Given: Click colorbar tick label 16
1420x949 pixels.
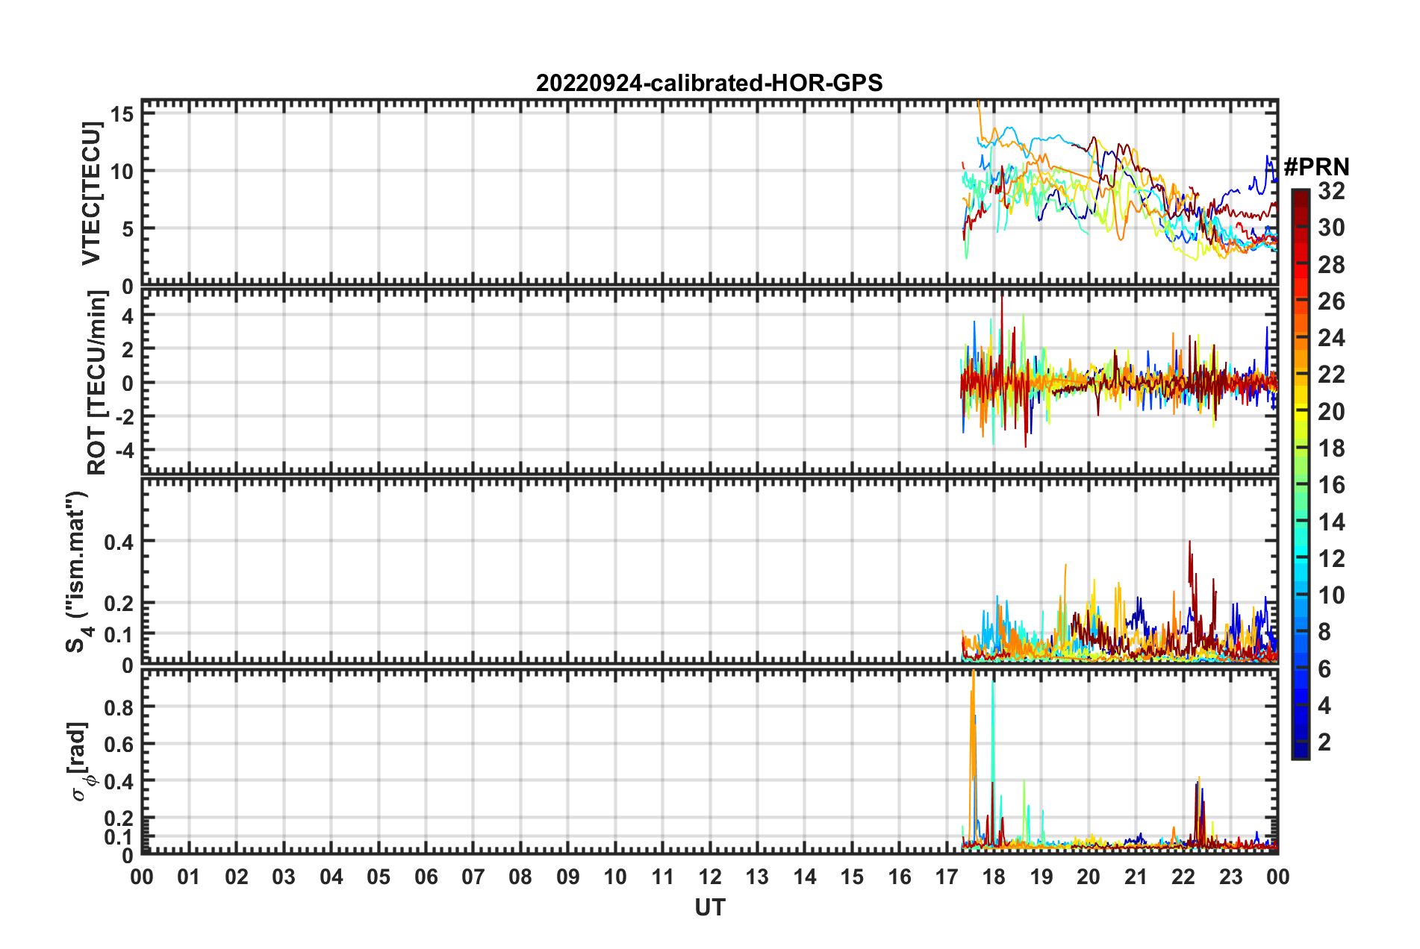Looking at the screenshot, I should pyautogui.click(x=1331, y=486).
